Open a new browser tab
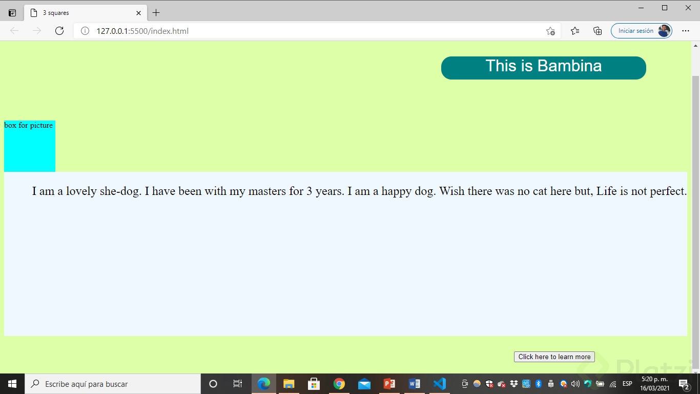 [156, 13]
